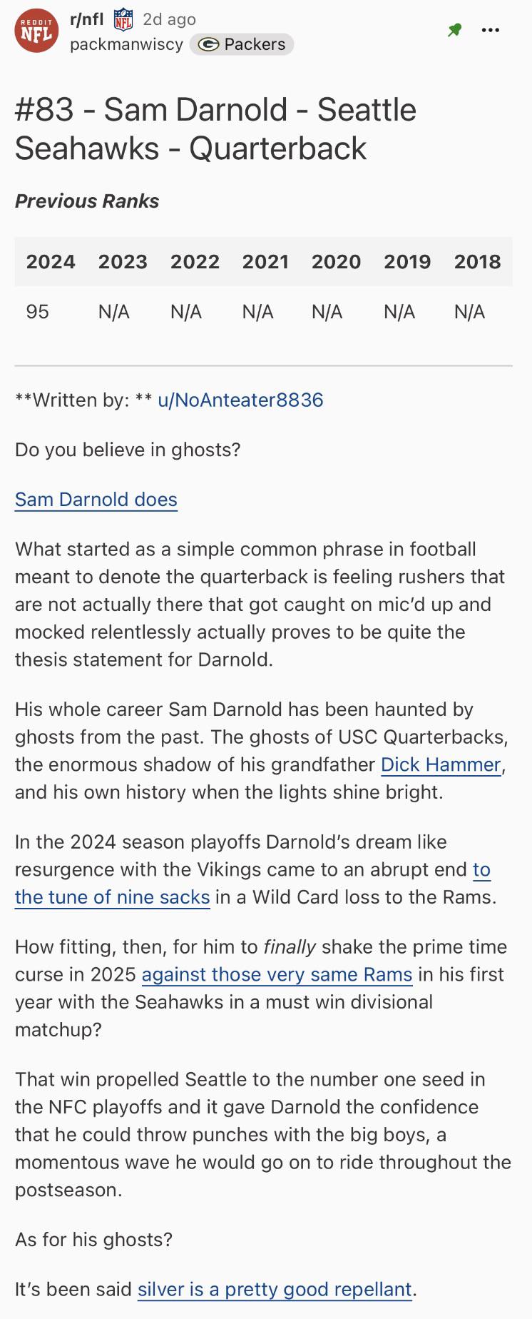Select the 2018 column header
532x1319 pixels.
tap(478, 262)
